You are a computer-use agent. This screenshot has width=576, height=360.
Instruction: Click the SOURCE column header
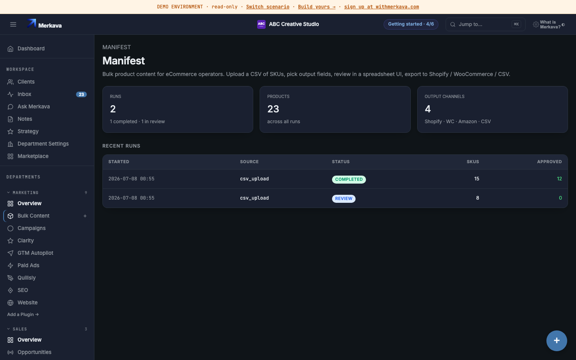[x=249, y=162]
